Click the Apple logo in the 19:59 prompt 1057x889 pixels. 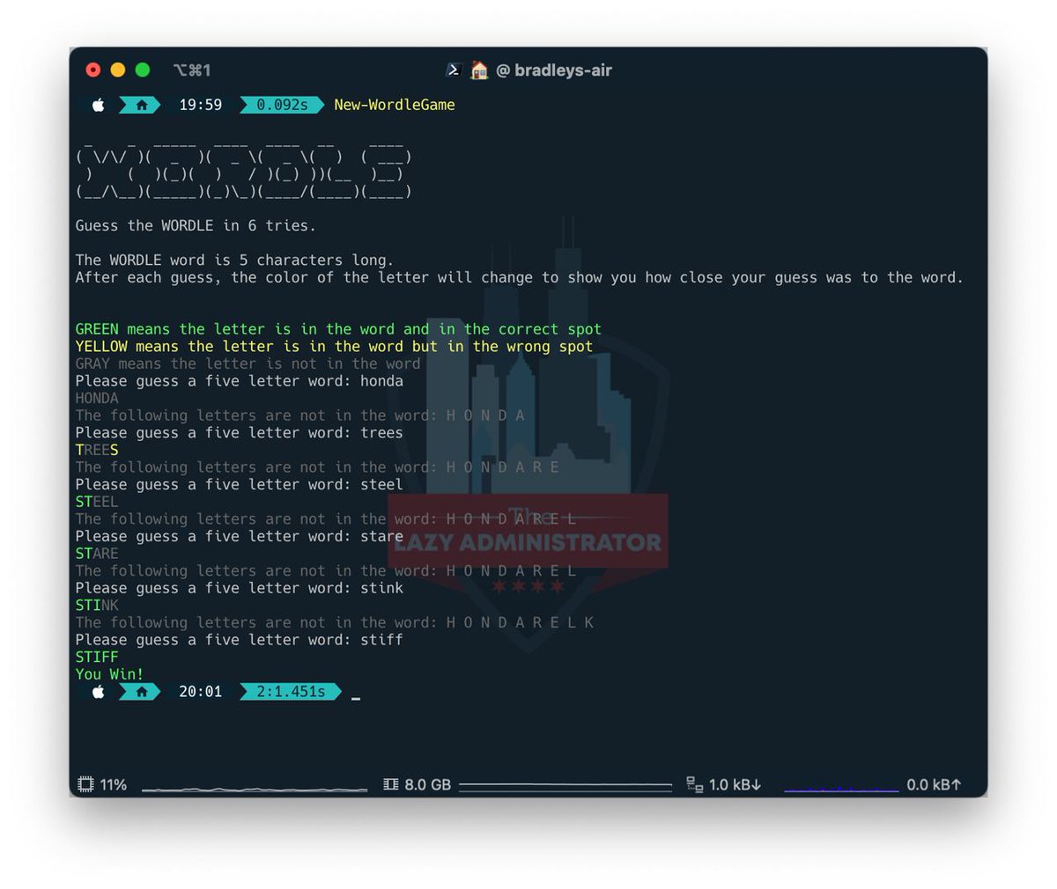(99, 105)
